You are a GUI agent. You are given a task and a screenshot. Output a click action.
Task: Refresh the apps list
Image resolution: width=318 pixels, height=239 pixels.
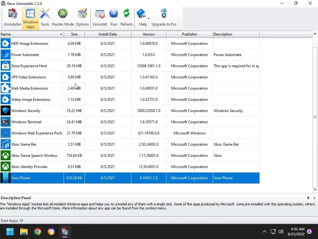tap(126, 18)
